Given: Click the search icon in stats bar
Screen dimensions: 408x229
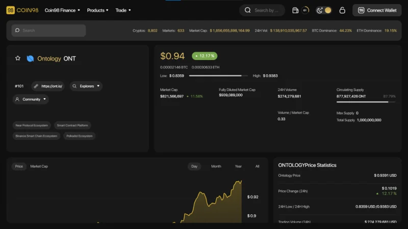Looking at the screenshot, I should [x=17, y=31].
